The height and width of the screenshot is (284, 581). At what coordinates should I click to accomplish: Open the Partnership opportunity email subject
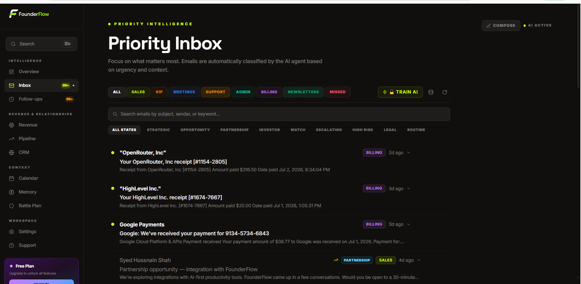point(188,269)
